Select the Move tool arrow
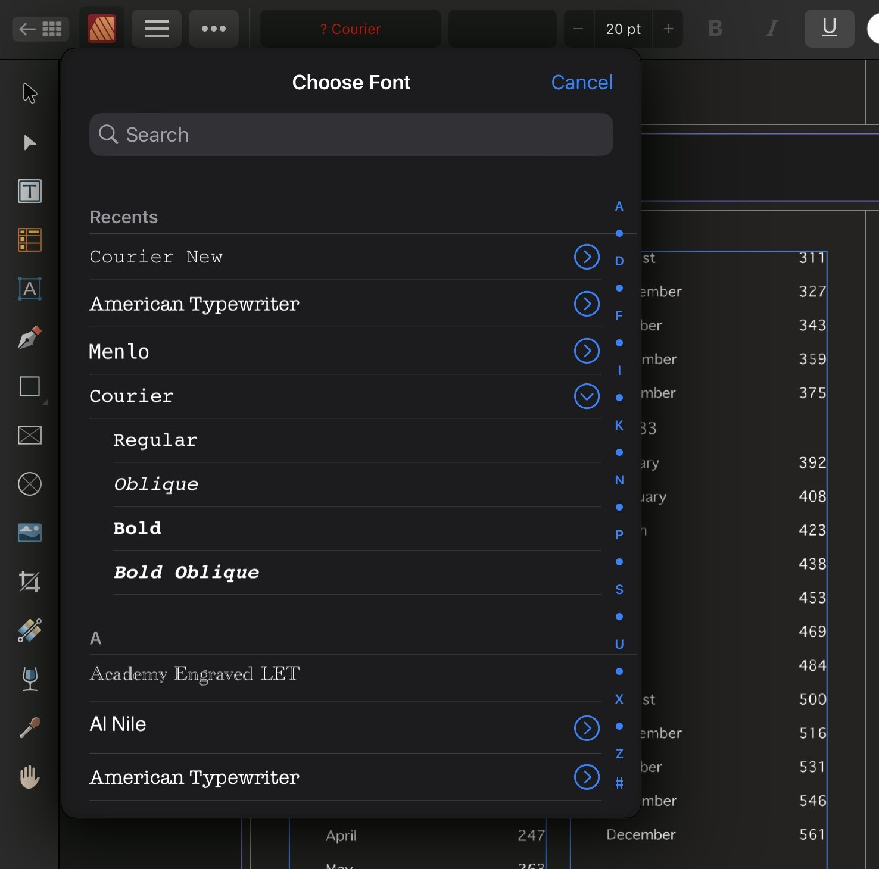 pyautogui.click(x=30, y=93)
